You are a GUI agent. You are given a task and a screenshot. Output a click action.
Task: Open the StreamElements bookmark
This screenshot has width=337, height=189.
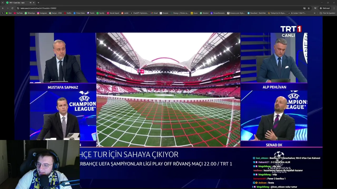[217, 13]
